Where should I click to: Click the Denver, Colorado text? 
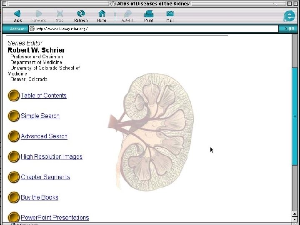(x=29, y=79)
